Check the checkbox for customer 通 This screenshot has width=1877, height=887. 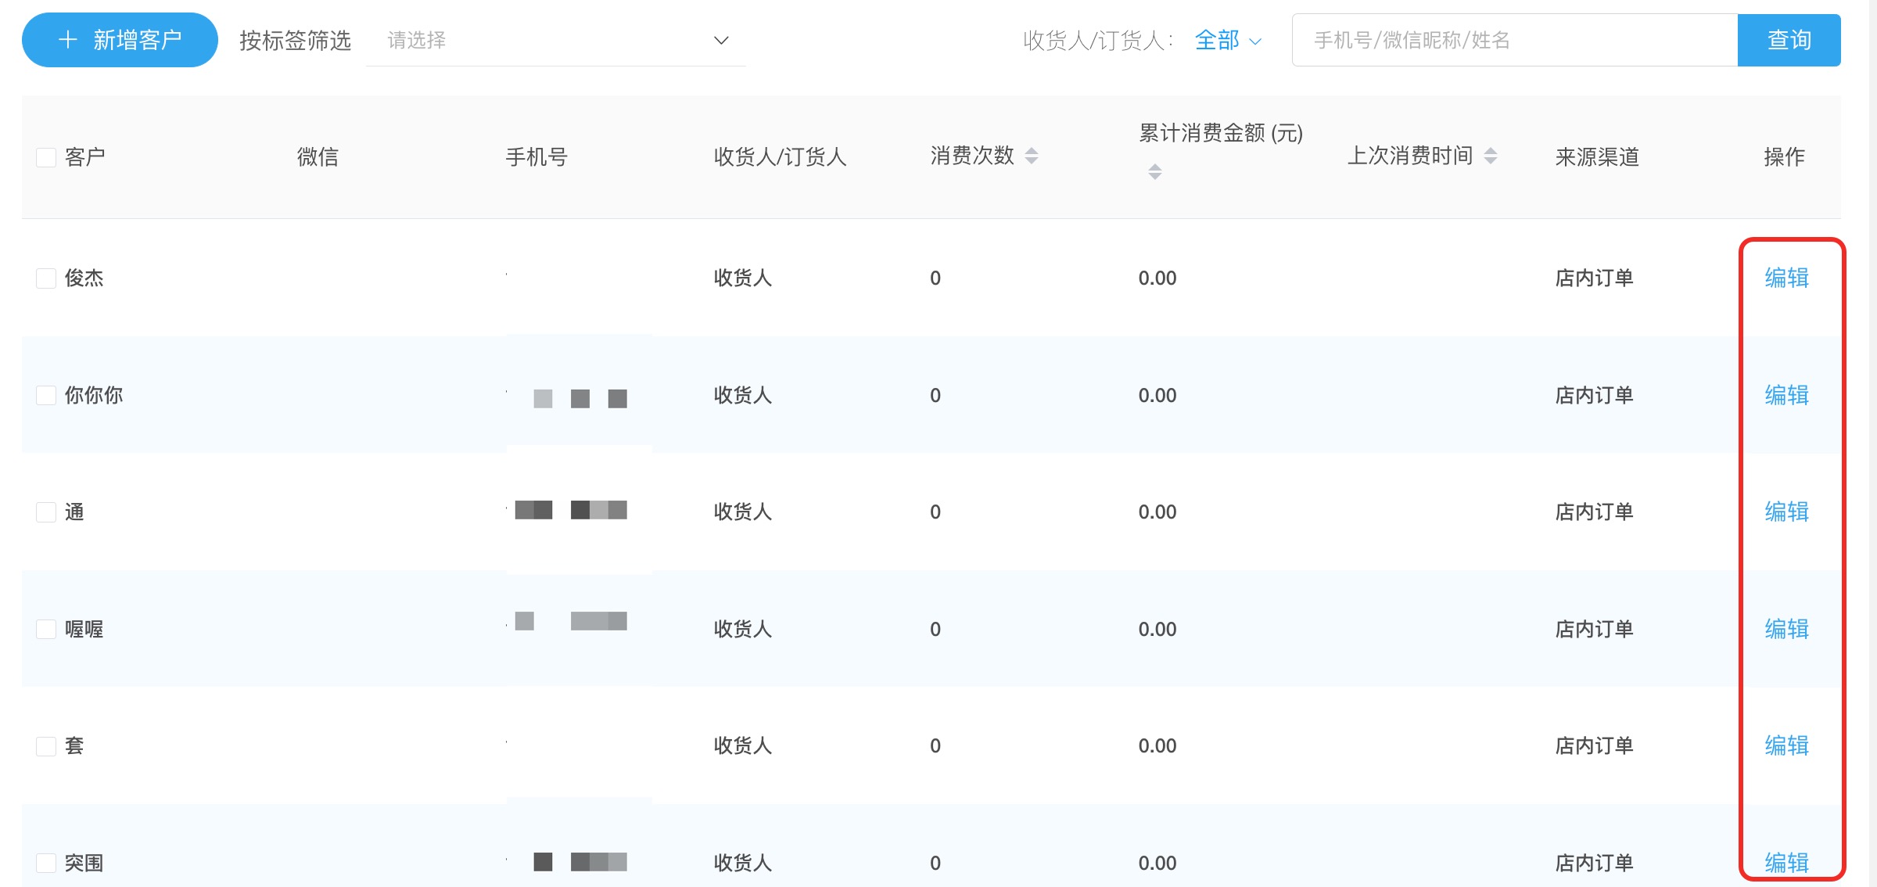coord(46,512)
